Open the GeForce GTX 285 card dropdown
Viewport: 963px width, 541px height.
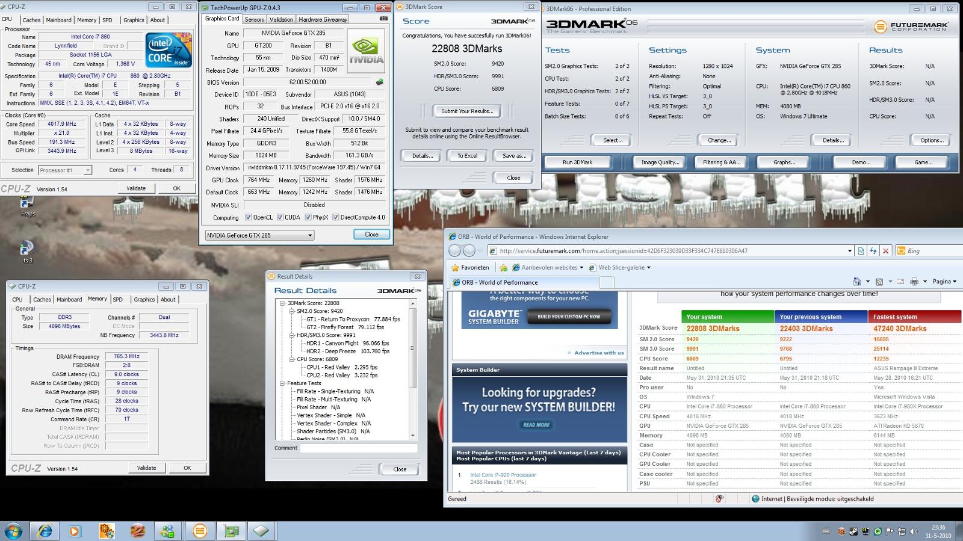click(259, 235)
